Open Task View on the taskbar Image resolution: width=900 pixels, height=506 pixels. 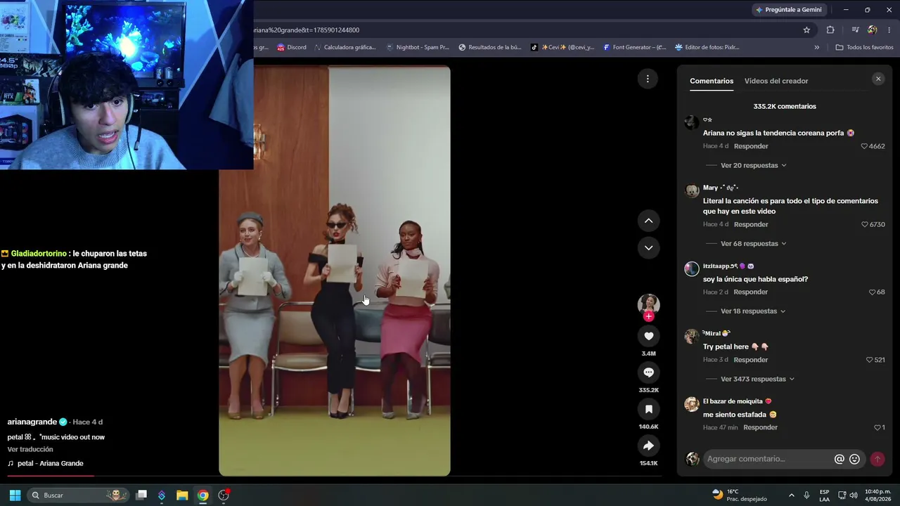click(141, 495)
